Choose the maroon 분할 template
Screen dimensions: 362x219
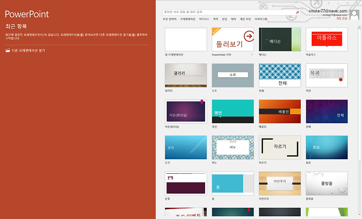coord(186,183)
